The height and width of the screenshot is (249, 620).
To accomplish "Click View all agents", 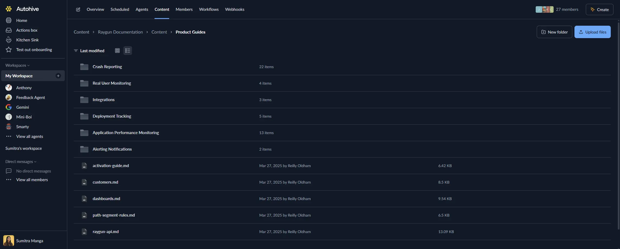I will (x=30, y=136).
